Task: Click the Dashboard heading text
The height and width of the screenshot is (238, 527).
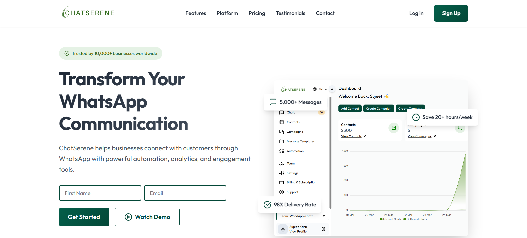Action: pos(350,88)
